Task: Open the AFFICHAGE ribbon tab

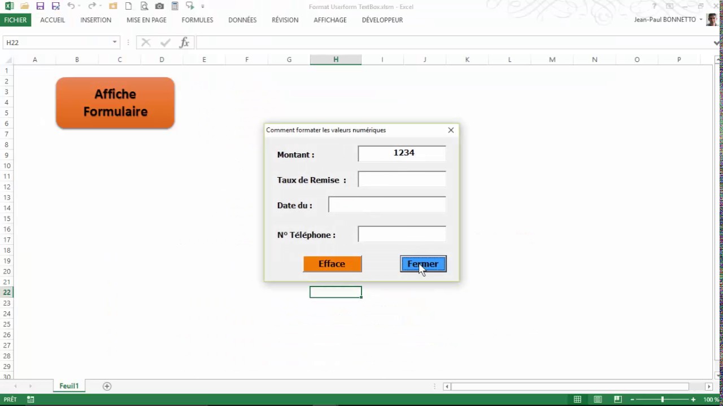Action: (x=330, y=20)
